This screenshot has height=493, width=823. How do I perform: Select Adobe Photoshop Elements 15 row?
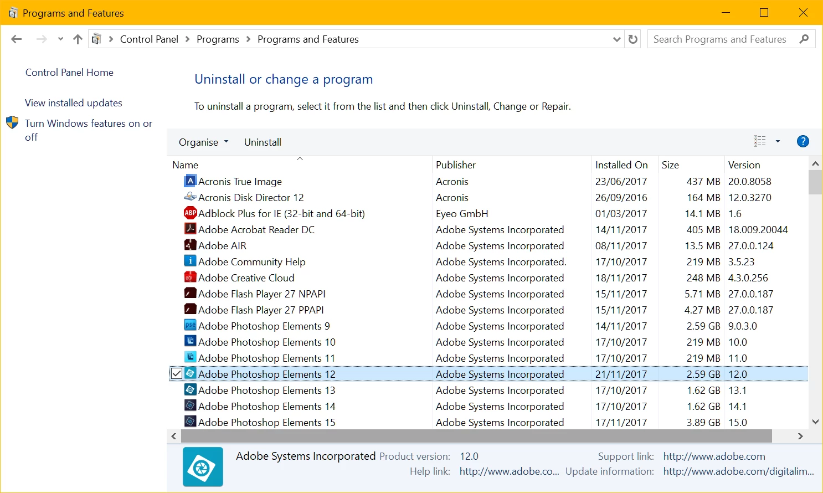pos(488,422)
